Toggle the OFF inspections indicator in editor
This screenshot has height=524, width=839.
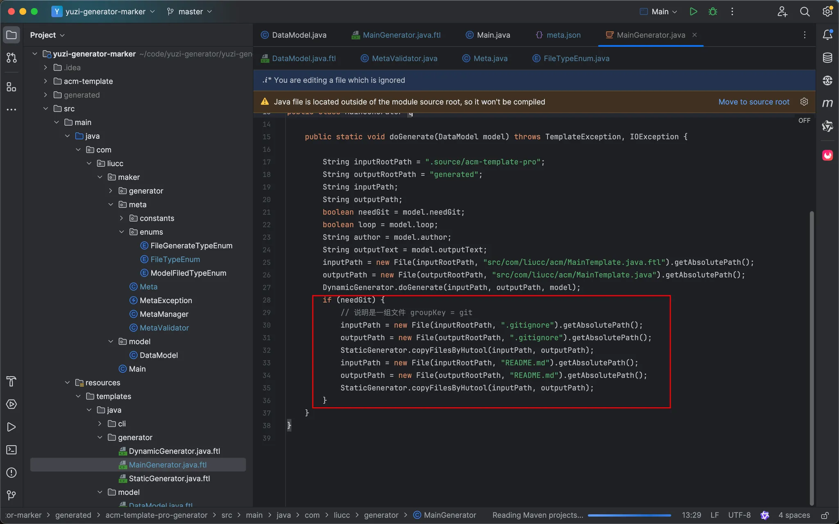point(804,120)
